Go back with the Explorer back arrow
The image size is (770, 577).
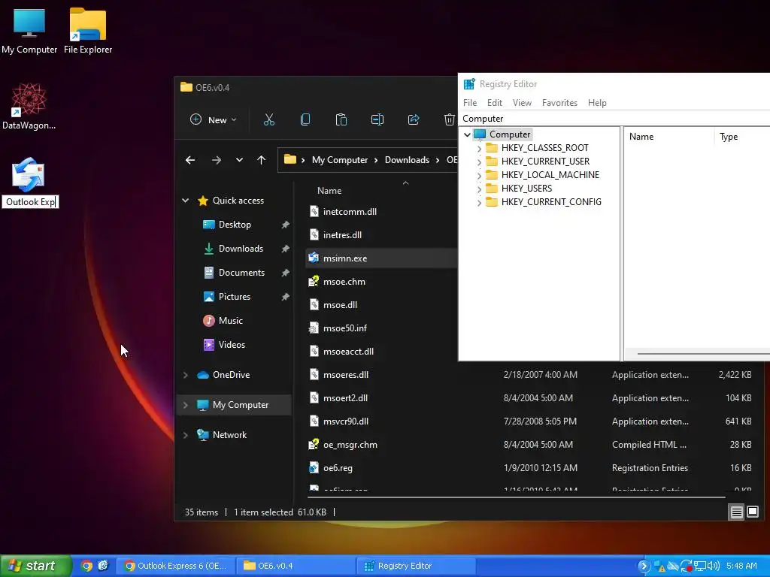190,160
